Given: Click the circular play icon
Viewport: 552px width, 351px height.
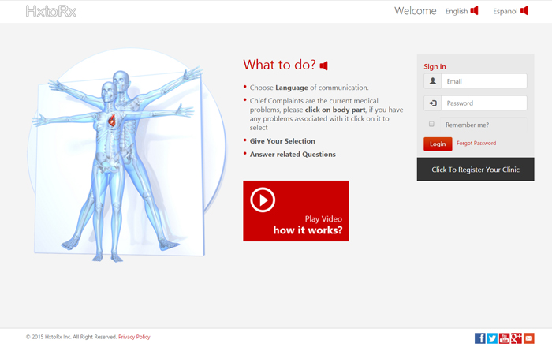Looking at the screenshot, I should point(263,200).
